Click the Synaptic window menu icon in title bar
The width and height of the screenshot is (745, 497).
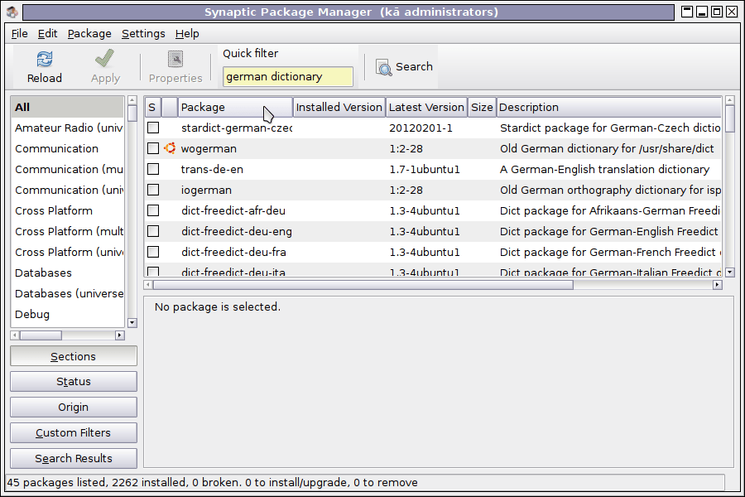click(x=12, y=12)
